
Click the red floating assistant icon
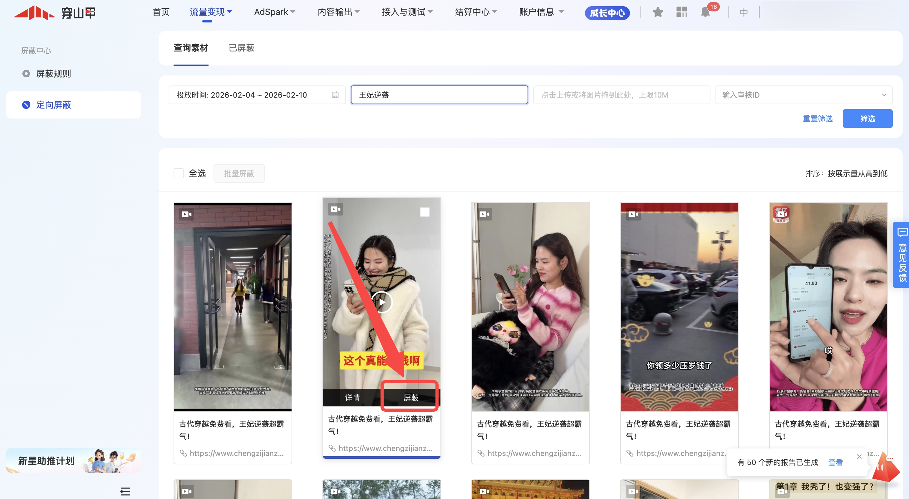pyautogui.click(x=886, y=468)
